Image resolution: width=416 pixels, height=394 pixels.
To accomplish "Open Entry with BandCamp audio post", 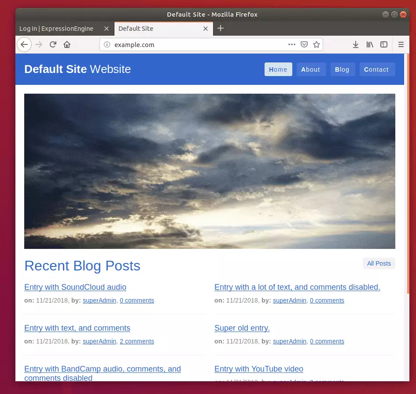I will (x=103, y=373).
